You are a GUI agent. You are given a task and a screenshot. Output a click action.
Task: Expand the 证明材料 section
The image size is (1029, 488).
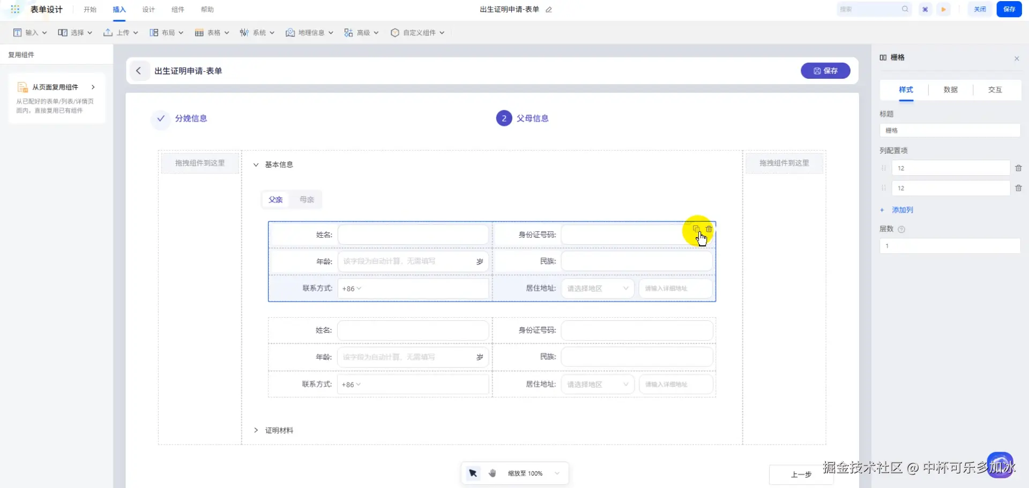tap(256, 430)
